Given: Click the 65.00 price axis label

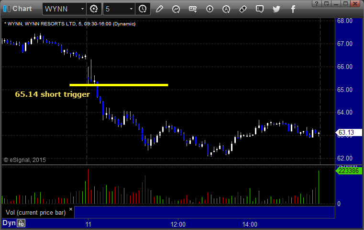Looking at the screenshot, I should coord(345,90).
